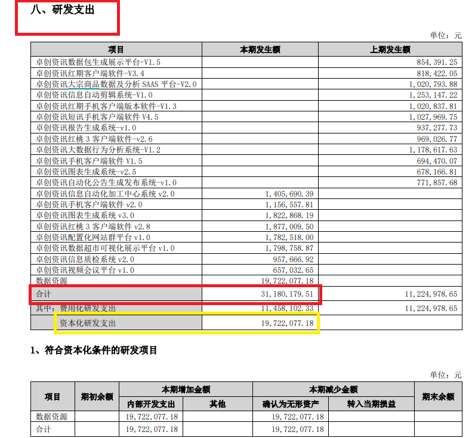Viewport: 475px width, 438px height.
Task: Click row 卓创资讯红桃 3 客户端软件-v2.6
Action: pos(246,139)
